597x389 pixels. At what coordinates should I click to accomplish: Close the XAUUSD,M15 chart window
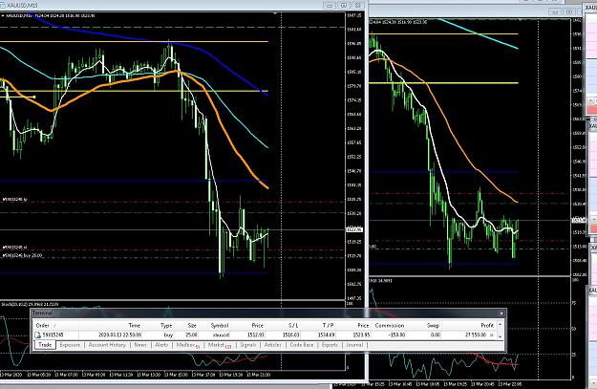tap(357, 5)
